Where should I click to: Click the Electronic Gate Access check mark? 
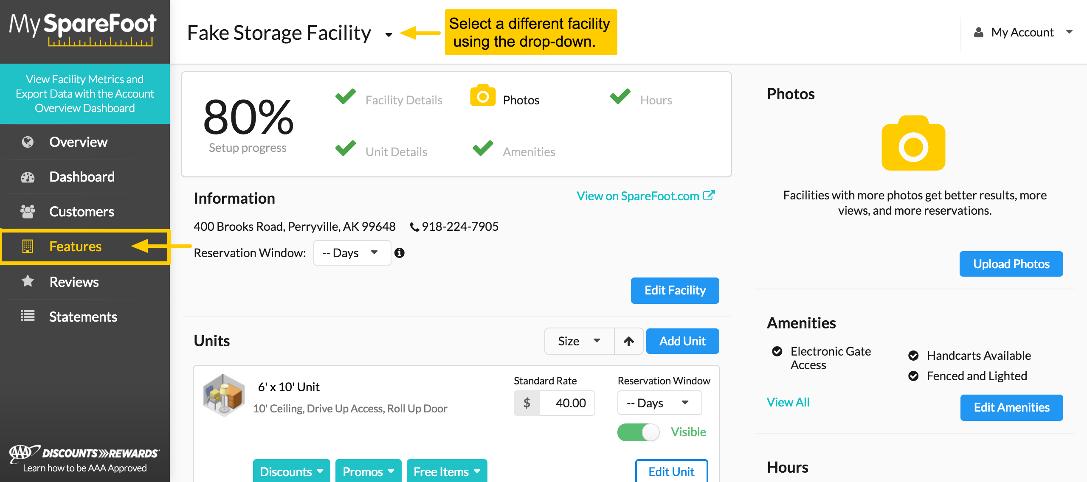point(777,351)
